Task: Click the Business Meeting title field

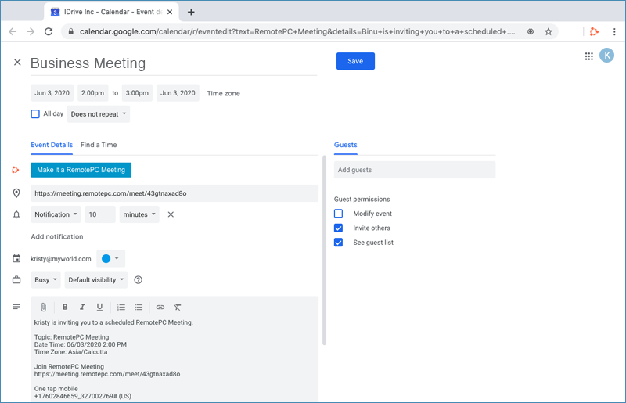Action: tap(174, 63)
